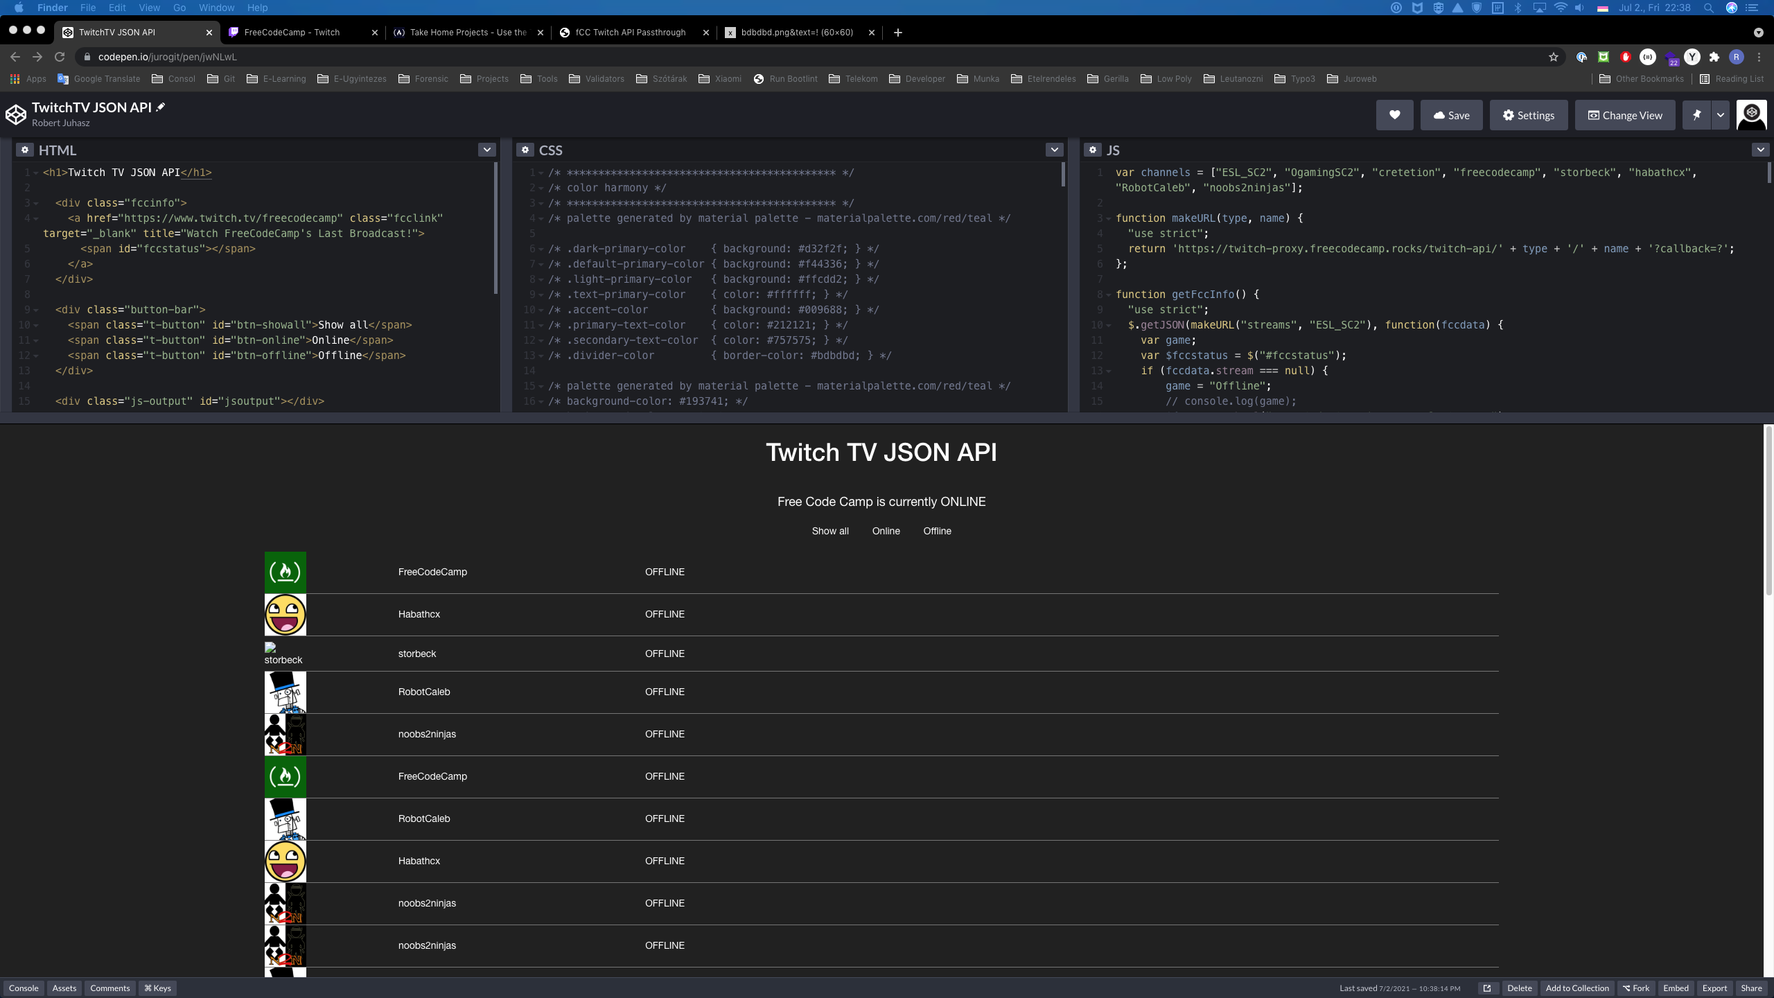Click the browser back arrow

pyautogui.click(x=15, y=57)
